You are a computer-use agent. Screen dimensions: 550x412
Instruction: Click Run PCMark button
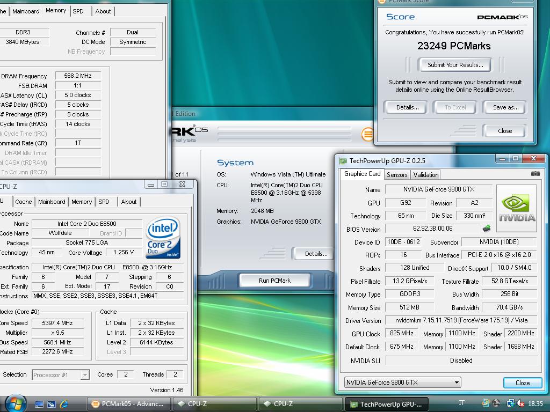(274, 281)
